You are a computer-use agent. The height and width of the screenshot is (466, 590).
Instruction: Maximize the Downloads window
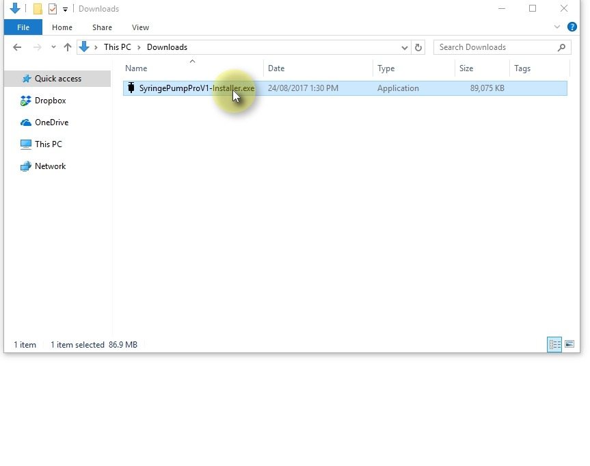coord(533,8)
